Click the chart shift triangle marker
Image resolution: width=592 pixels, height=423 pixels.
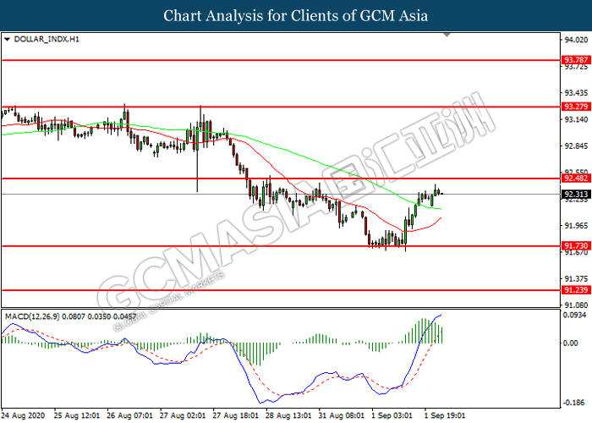(x=447, y=35)
